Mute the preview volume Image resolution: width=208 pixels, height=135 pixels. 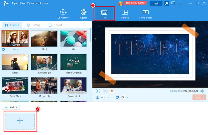click(202, 91)
